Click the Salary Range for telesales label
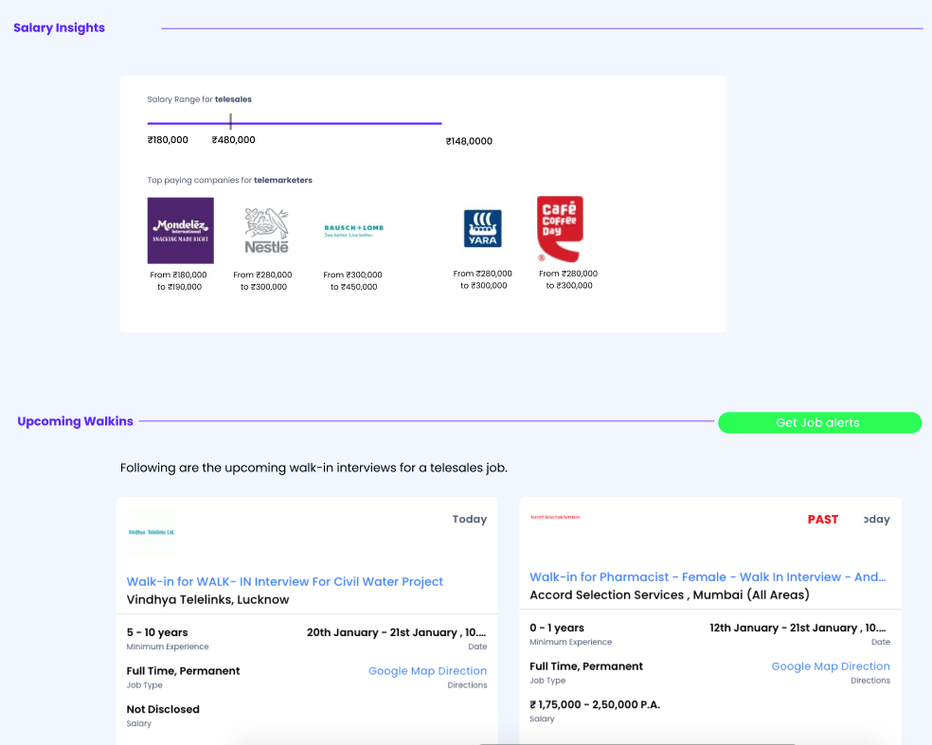 [x=199, y=99]
